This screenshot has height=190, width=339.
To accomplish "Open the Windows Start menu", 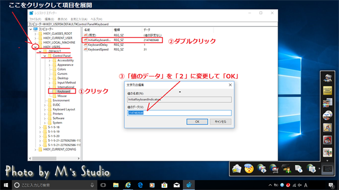I will pyautogui.click(x=6, y=185).
